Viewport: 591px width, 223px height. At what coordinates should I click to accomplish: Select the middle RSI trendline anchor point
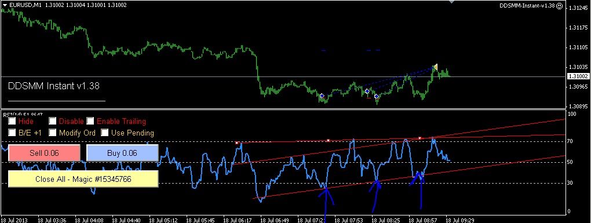click(329, 141)
